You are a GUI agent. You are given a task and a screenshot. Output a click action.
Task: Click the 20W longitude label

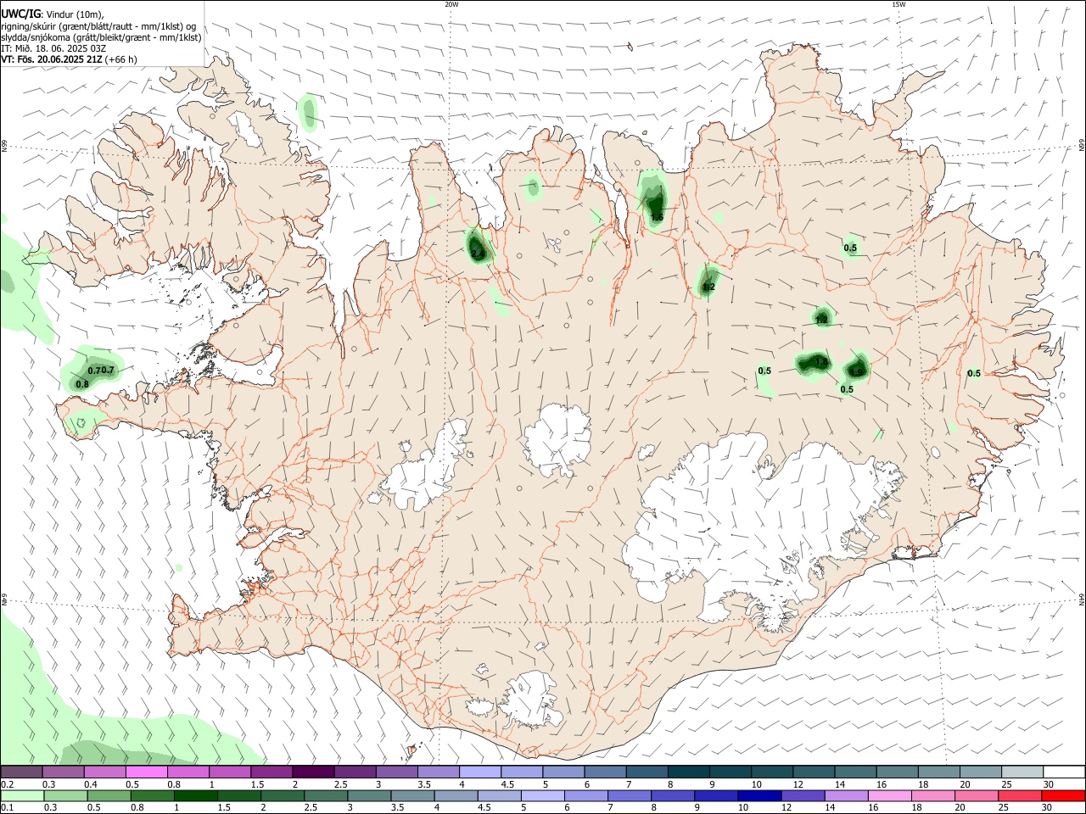point(451,4)
